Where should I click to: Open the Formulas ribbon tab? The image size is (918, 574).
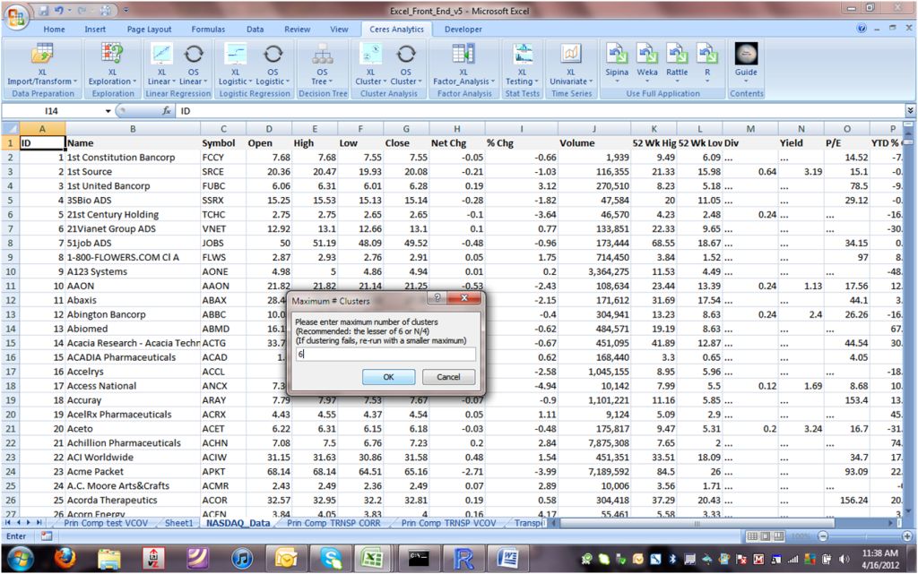(208, 30)
